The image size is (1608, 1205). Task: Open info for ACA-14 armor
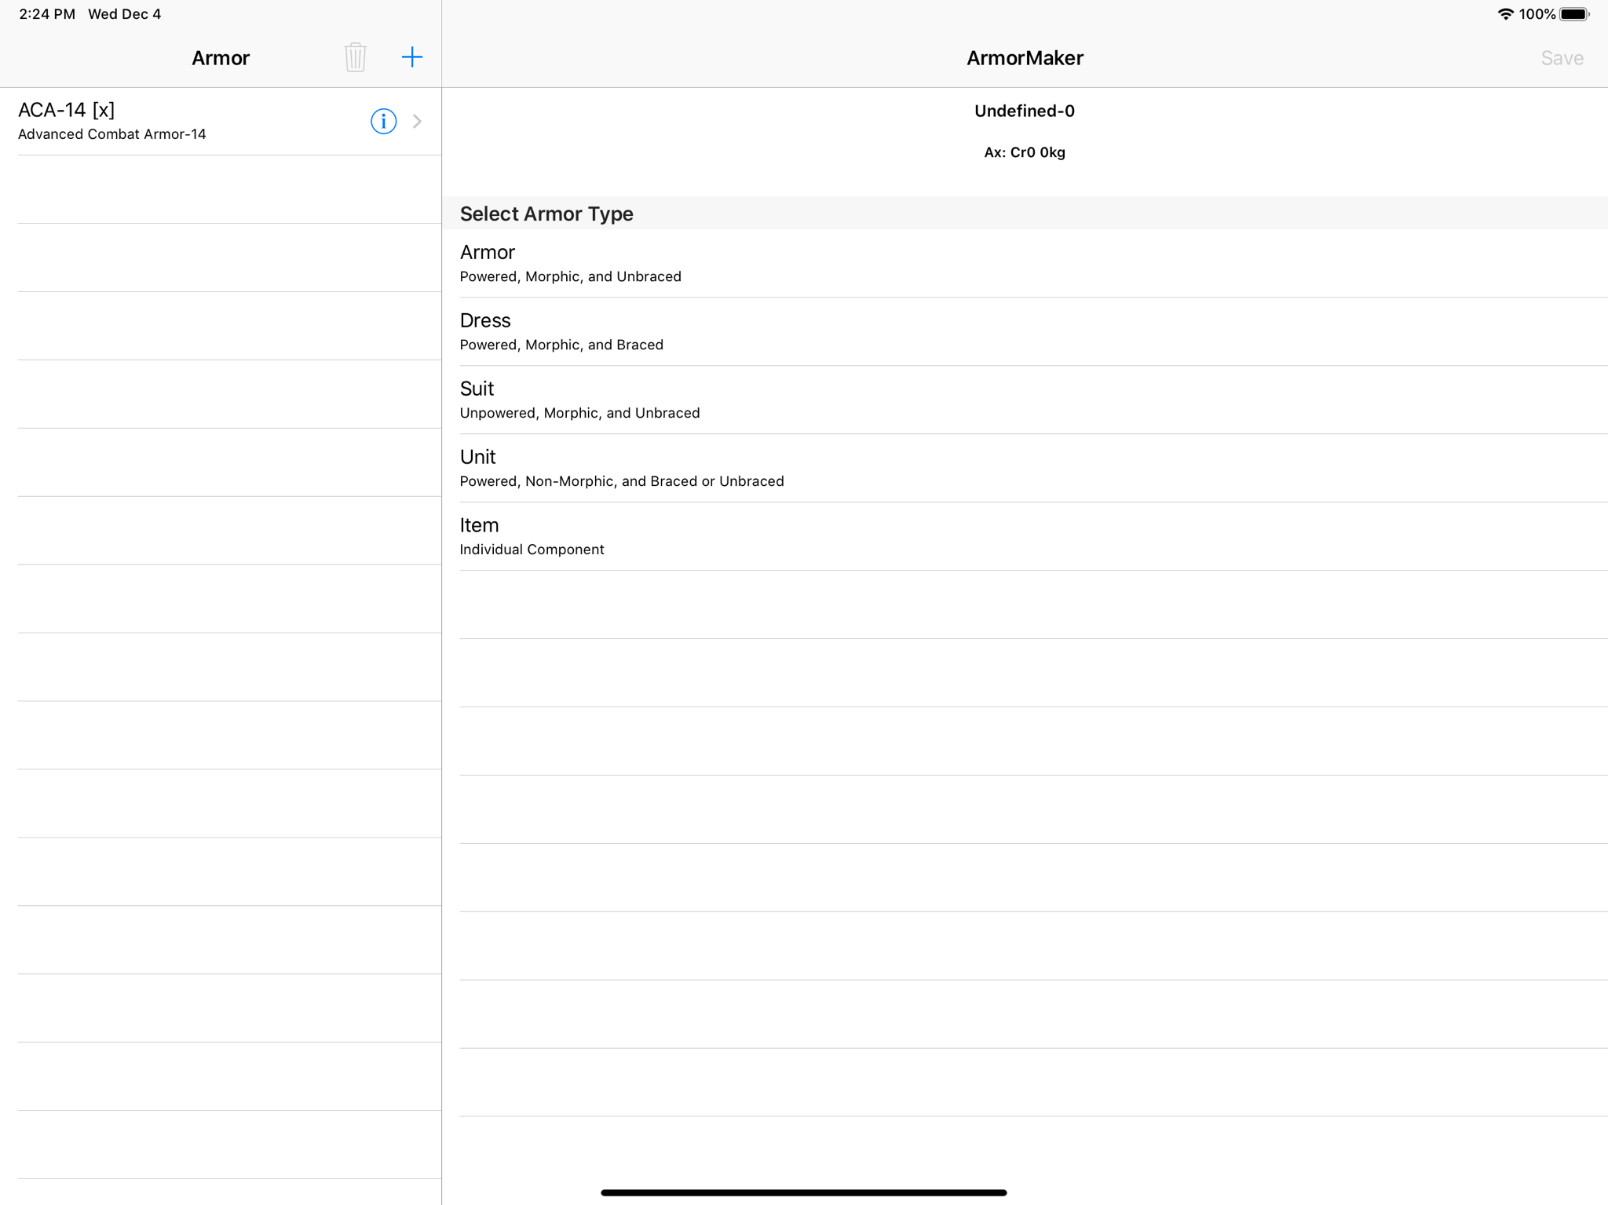click(383, 121)
